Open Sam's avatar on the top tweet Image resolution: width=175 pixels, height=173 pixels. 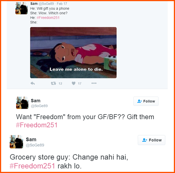21,8
